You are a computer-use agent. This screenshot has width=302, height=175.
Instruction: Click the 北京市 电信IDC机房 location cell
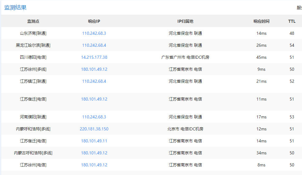[185, 129]
